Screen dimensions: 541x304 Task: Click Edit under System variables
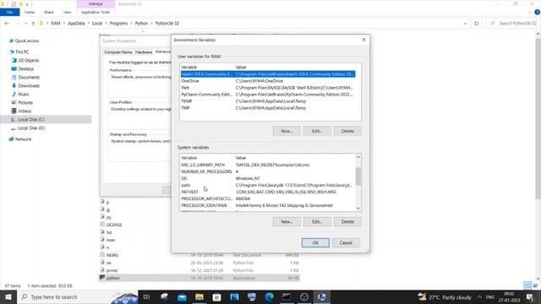click(x=317, y=222)
